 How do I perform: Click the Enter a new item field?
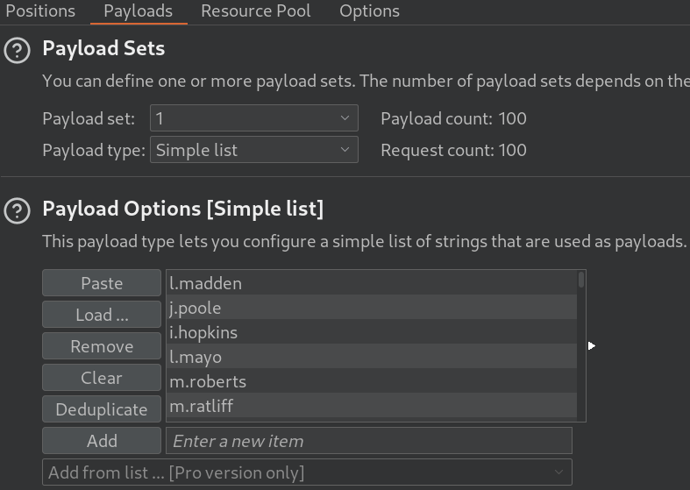pyautogui.click(x=369, y=441)
